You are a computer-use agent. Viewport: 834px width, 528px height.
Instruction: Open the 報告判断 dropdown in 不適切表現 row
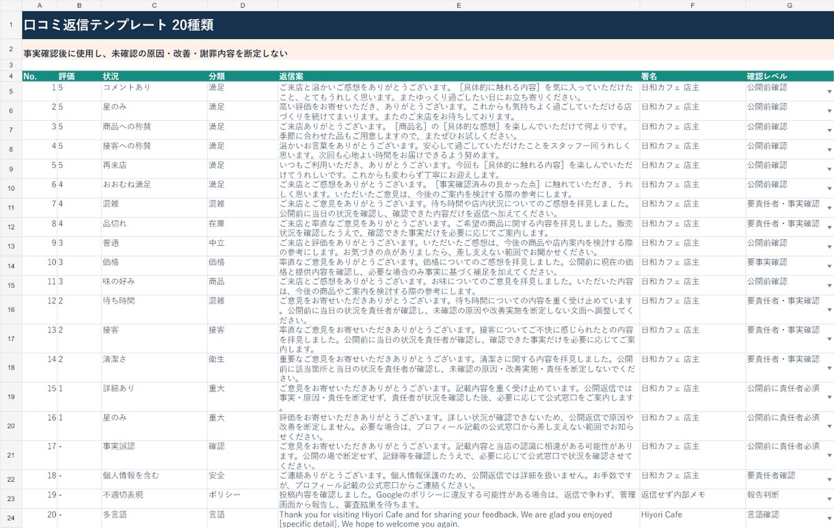tap(829, 499)
